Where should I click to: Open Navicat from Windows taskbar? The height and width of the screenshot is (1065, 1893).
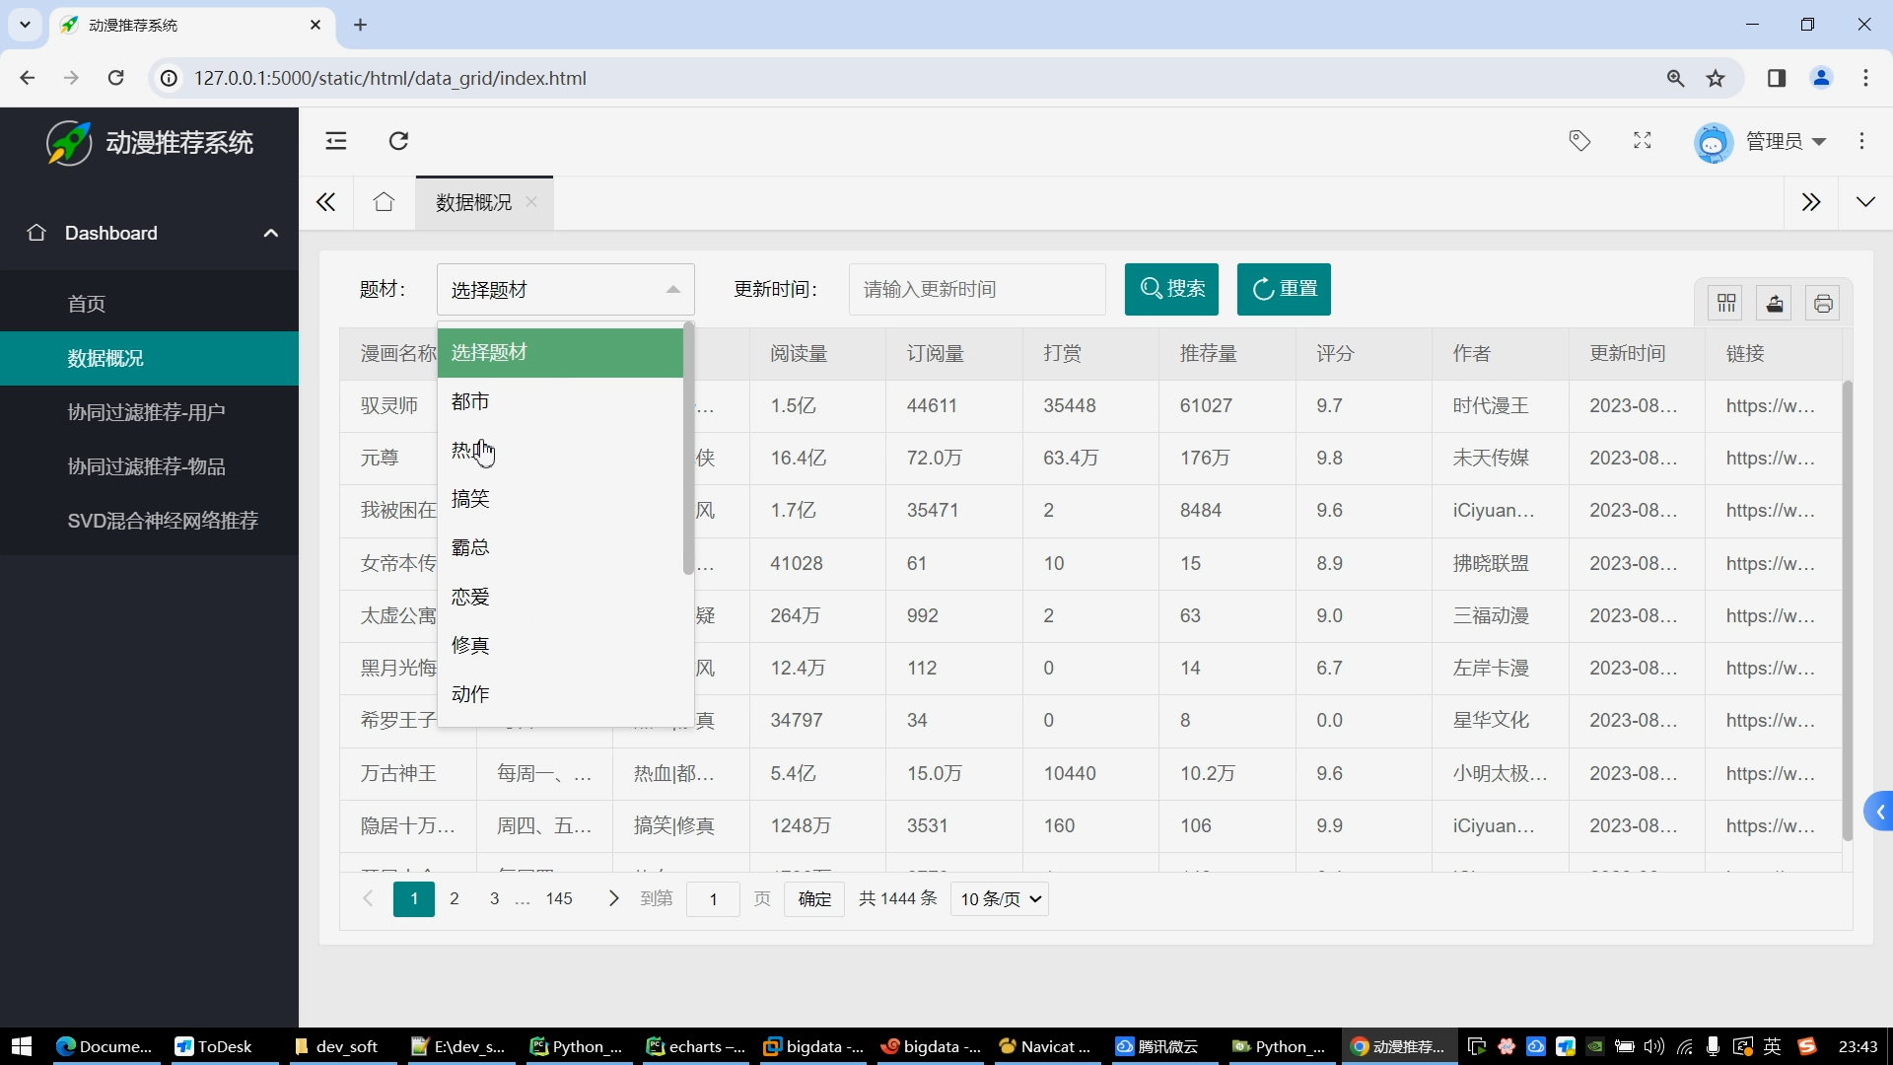(x=1046, y=1046)
